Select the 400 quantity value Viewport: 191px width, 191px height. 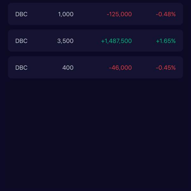pyautogui.click(x=68, y=67)
